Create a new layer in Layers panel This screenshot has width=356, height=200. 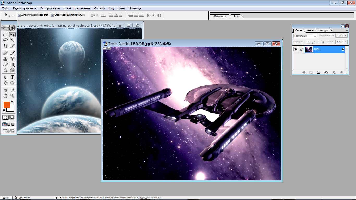pyautogui.click(x=334, y=73)
